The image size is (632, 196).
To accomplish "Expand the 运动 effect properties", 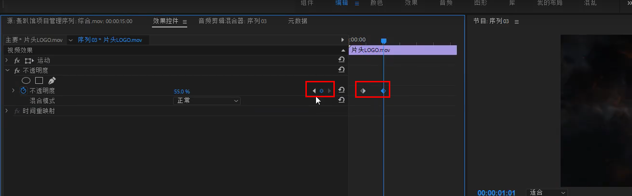I will [7, 60].
